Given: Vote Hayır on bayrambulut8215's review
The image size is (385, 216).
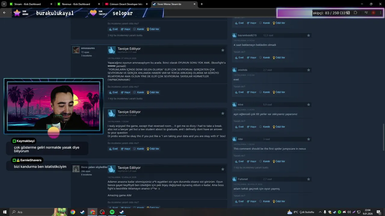Looking at the screenshot, I should pos(251,58).
